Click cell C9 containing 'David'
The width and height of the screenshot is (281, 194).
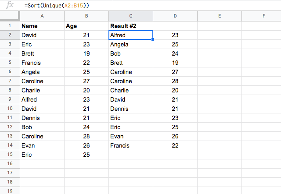click(x=131, y=99)
